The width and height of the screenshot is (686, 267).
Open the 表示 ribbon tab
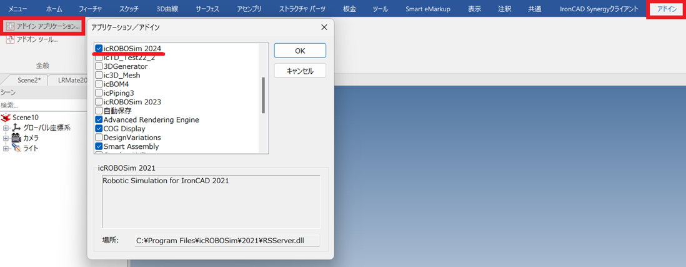click(x=475, y=9)
